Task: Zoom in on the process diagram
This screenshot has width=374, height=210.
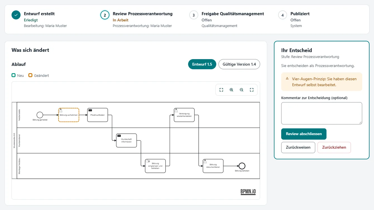Action: [x=231, y=90]
